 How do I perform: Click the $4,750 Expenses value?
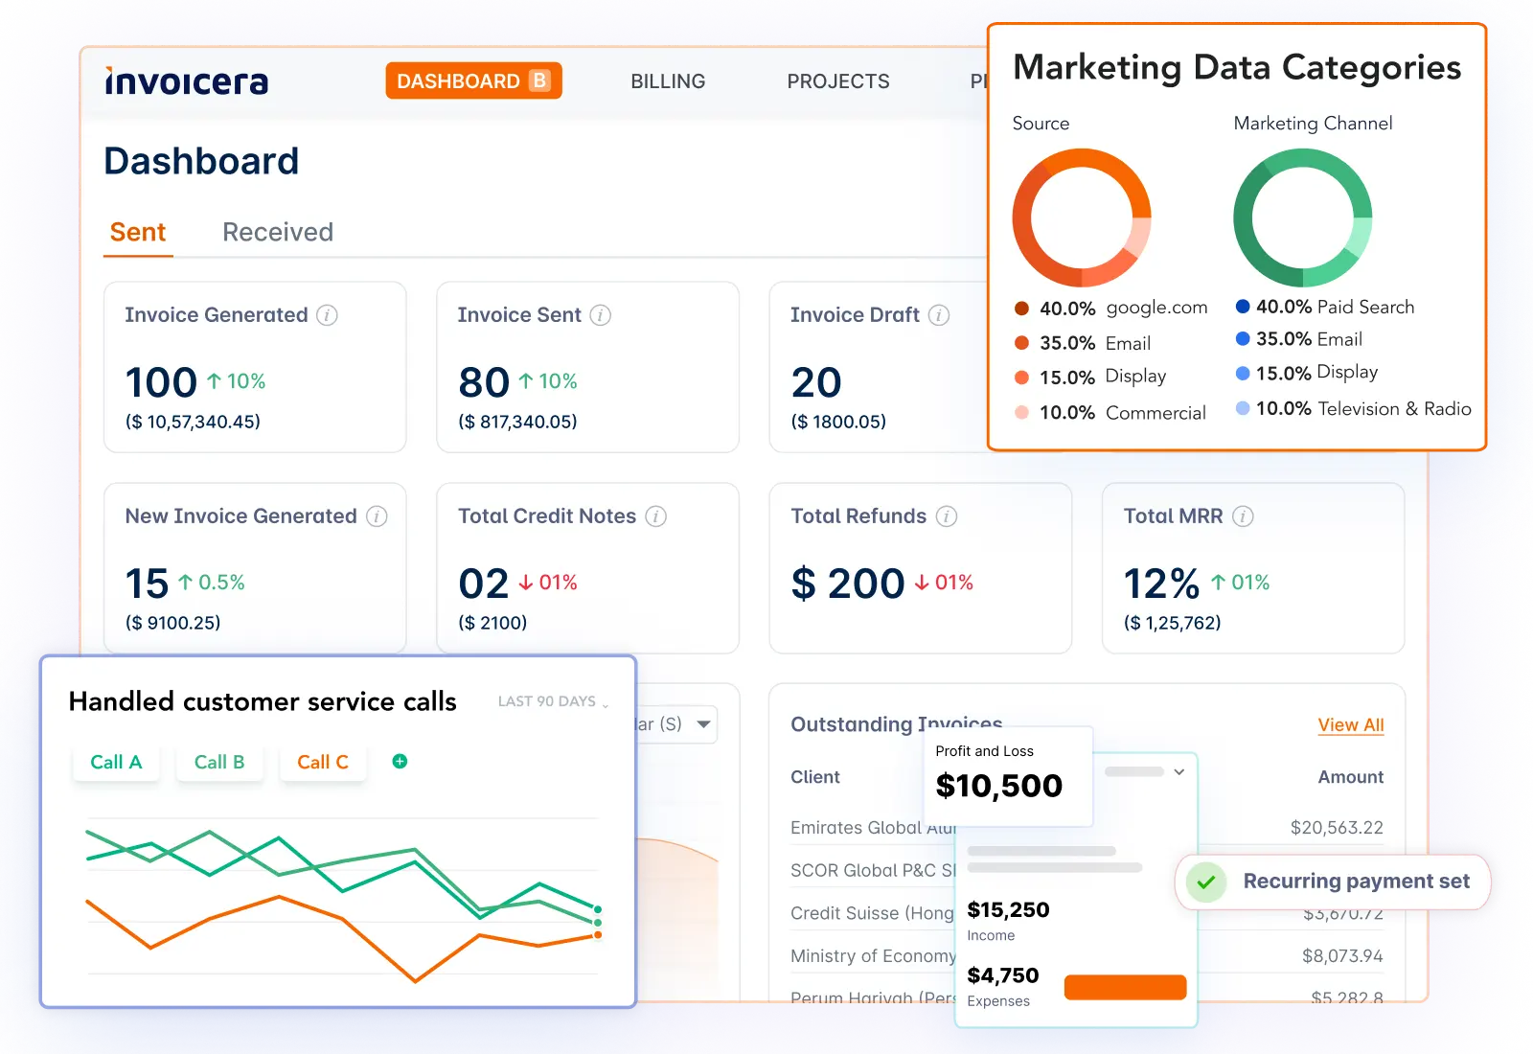1003,975
